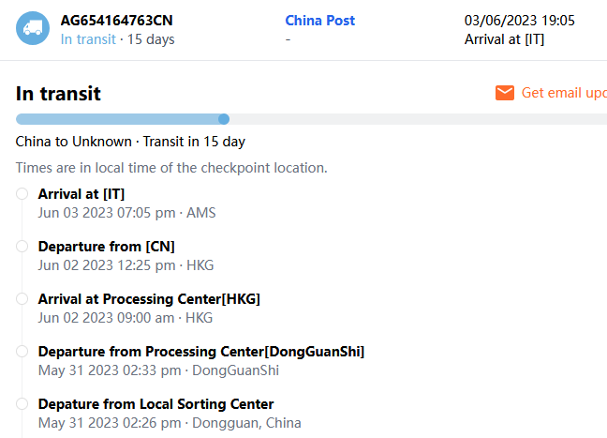Click the Departure from DongGuanShi checkpoint marker
The width and height of the screenshot is (607, 438).
pyautogui.click(x=22, y=352)
